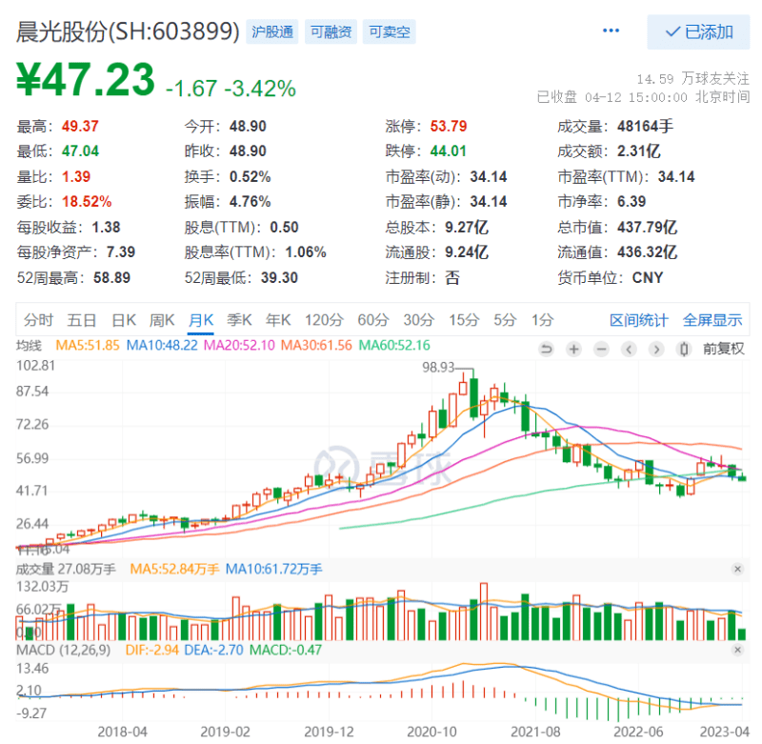Switch to the 分时 chart tab
This screenshot has width=762, height=744.
(x=39, y=320)
